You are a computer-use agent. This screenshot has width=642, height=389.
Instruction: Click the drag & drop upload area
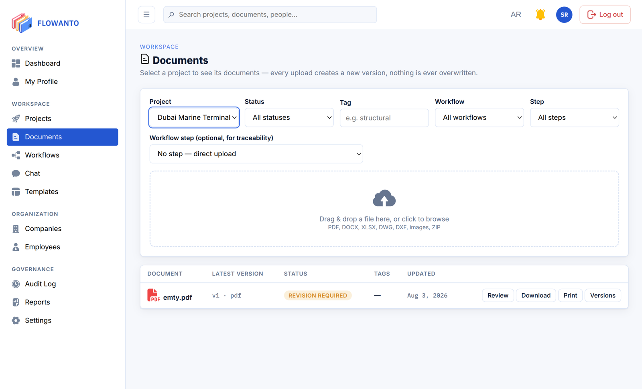pos(384,209)
